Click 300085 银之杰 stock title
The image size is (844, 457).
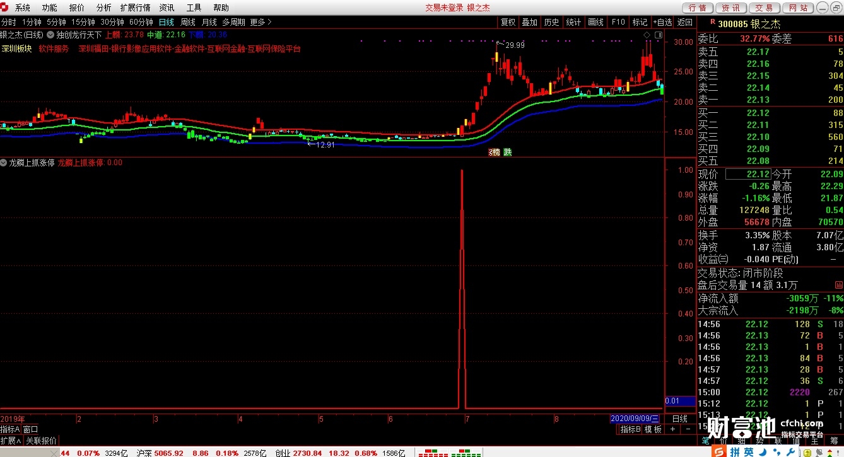749,24
